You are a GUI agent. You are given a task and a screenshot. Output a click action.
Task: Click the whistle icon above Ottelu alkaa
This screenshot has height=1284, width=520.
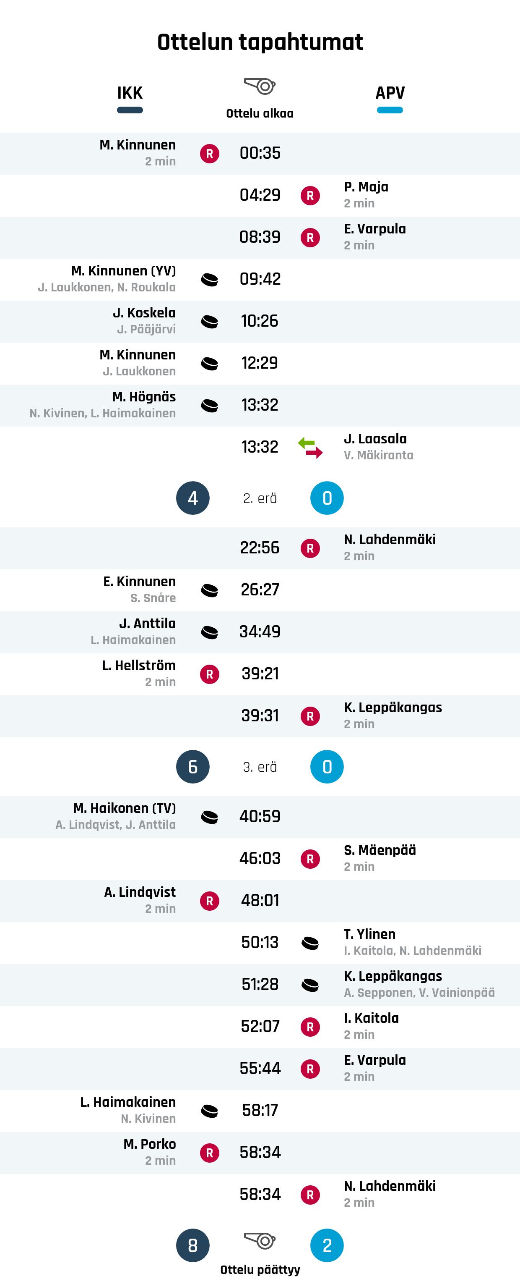tap(260, 86)
